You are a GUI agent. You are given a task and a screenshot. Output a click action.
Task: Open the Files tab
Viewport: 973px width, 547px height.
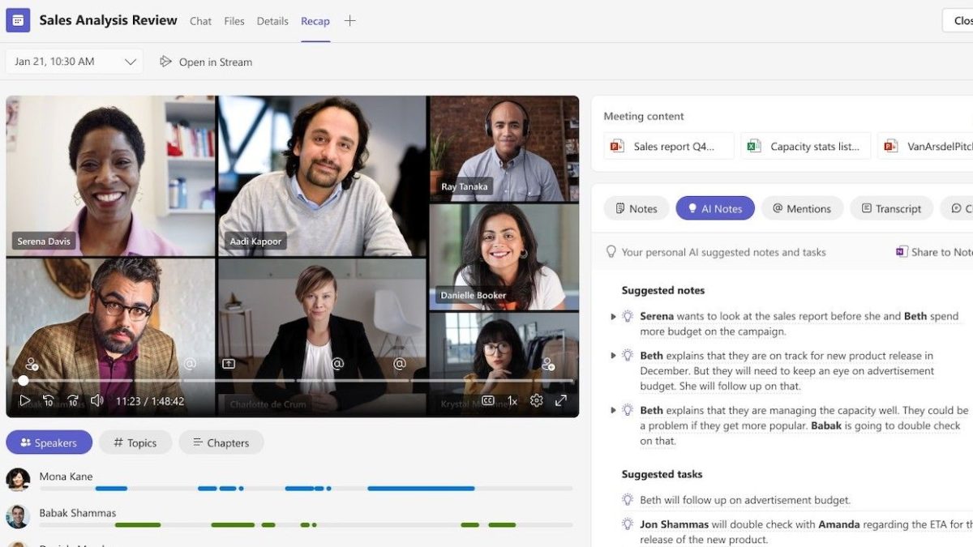[234, 21]
